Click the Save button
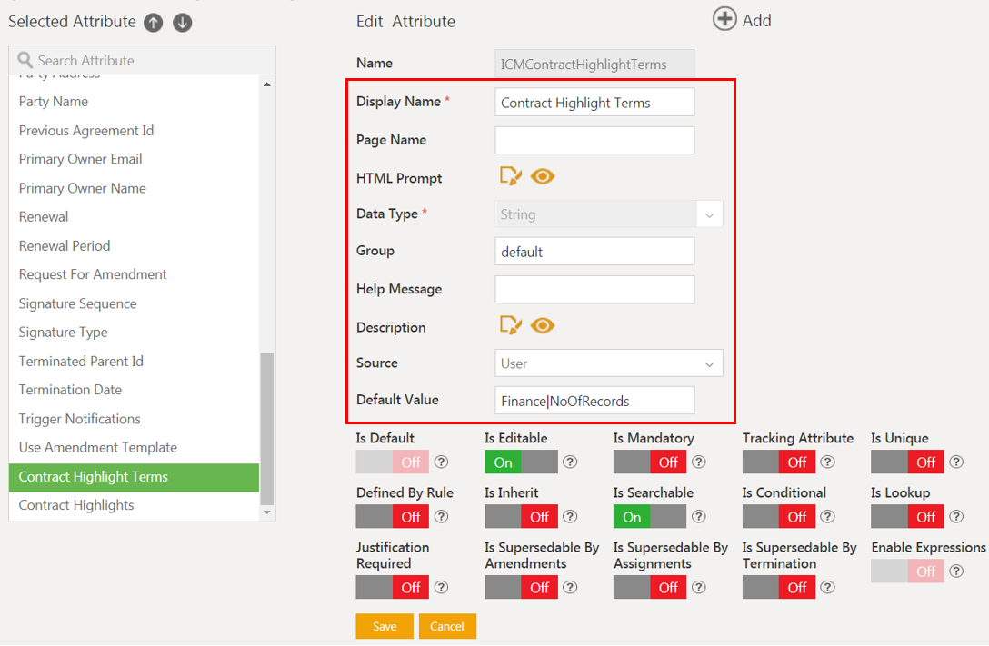The width and height of the screenshot is (989, 646). 385,626
